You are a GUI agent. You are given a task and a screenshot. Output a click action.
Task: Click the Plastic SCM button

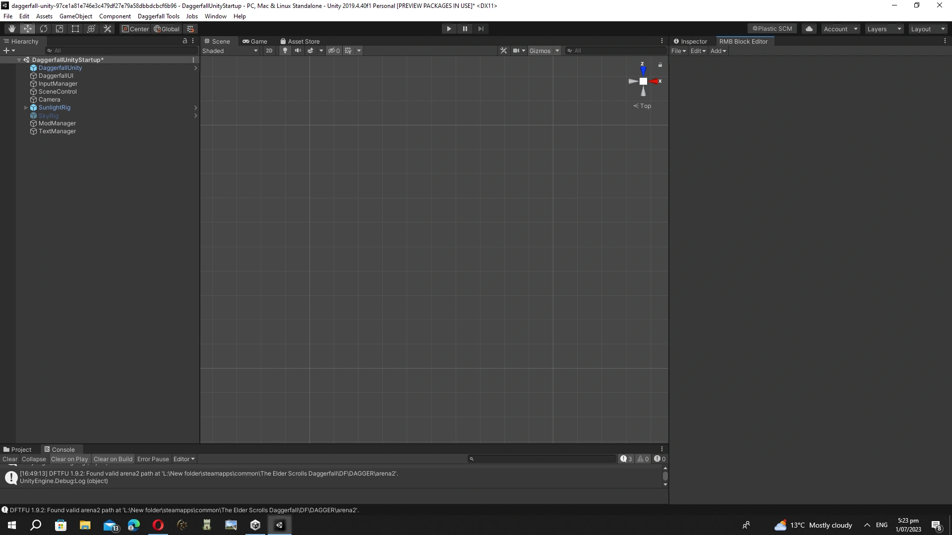tap(772, 29)
